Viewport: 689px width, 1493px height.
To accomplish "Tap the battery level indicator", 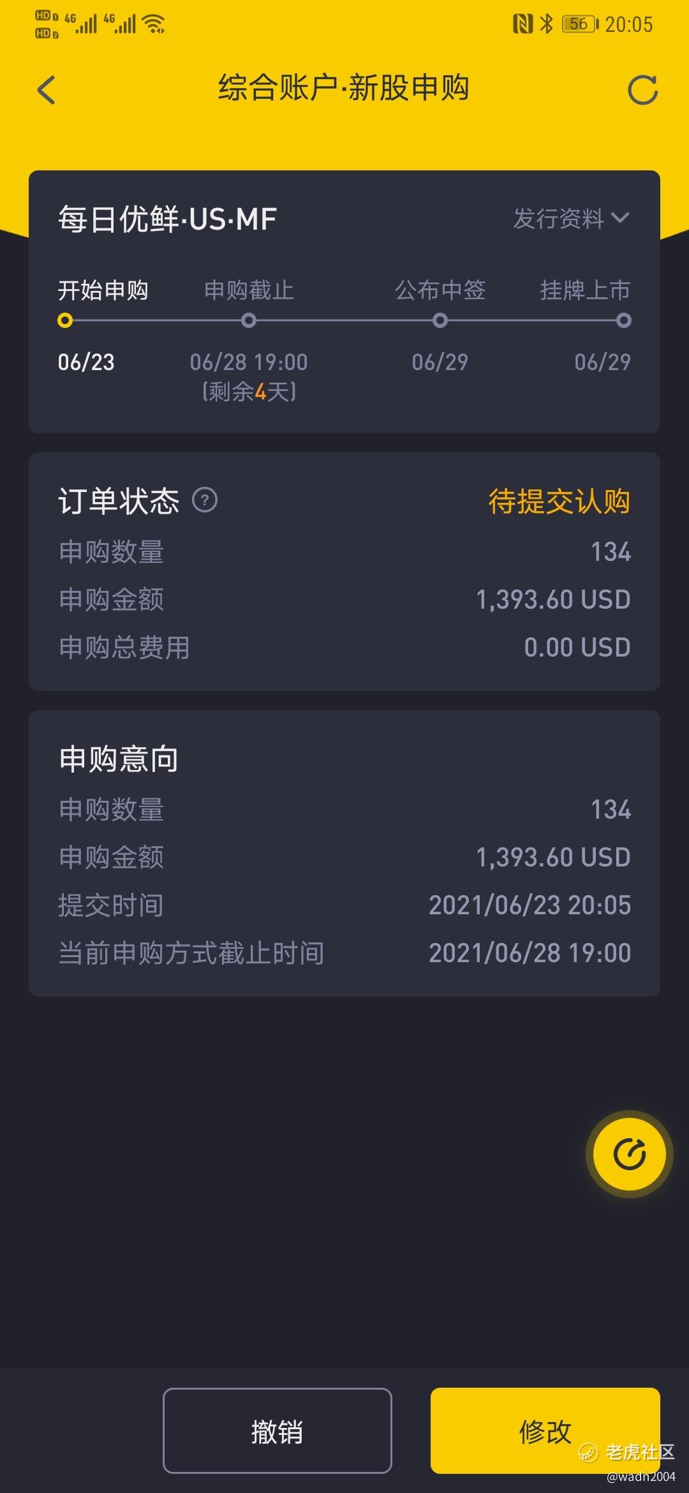I will [579, 24].
